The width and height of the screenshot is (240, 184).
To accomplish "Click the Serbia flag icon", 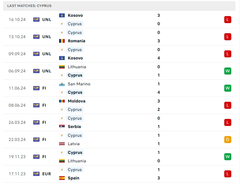I will coord(62,127).
